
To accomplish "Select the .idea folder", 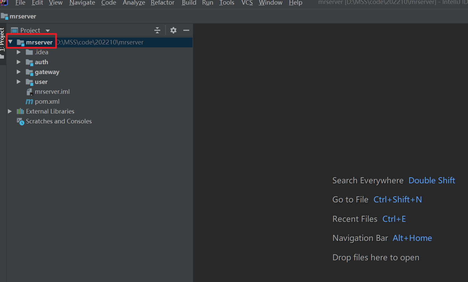I will (x=41, y=52).
